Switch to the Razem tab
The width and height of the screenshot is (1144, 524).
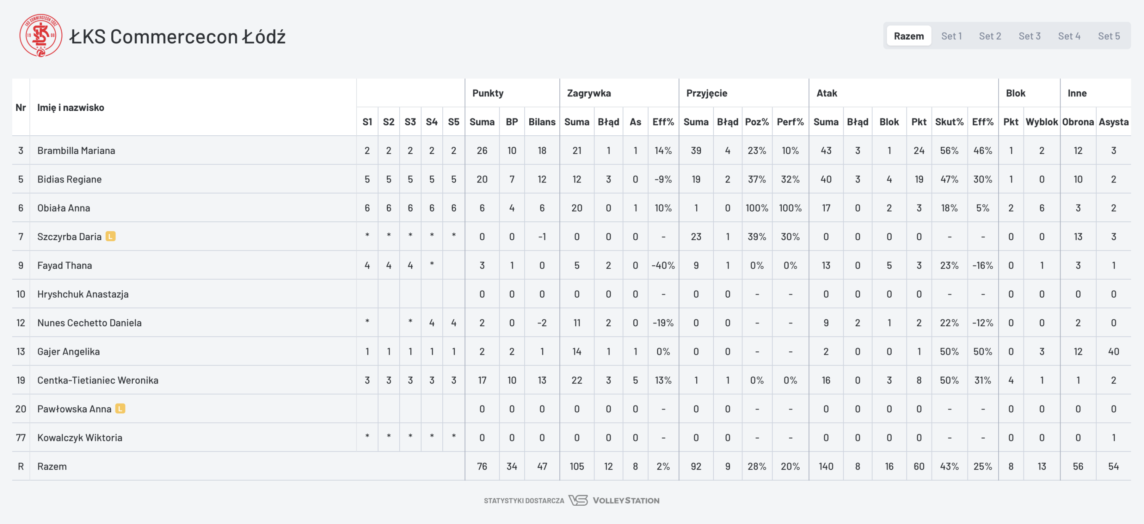click(x=909, y=36)
